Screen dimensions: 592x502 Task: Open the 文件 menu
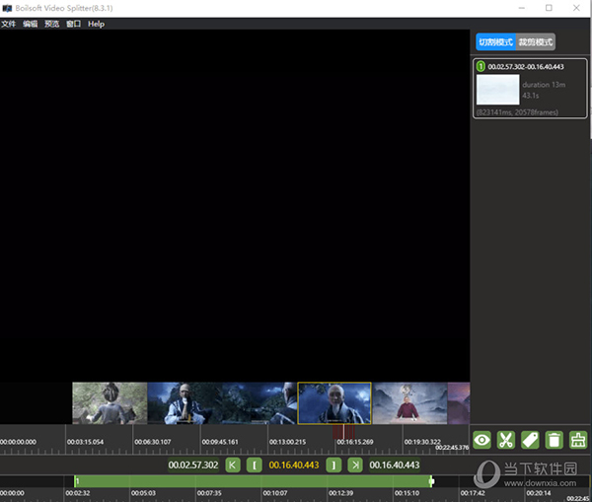pyautogui.click(x=8, y=24)
